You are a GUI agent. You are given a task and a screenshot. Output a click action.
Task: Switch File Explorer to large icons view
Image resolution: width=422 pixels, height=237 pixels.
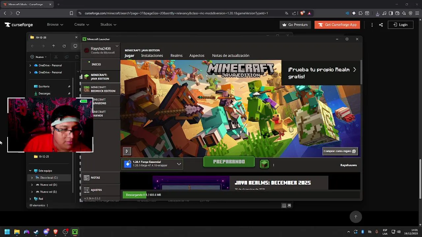coord(289,206)
